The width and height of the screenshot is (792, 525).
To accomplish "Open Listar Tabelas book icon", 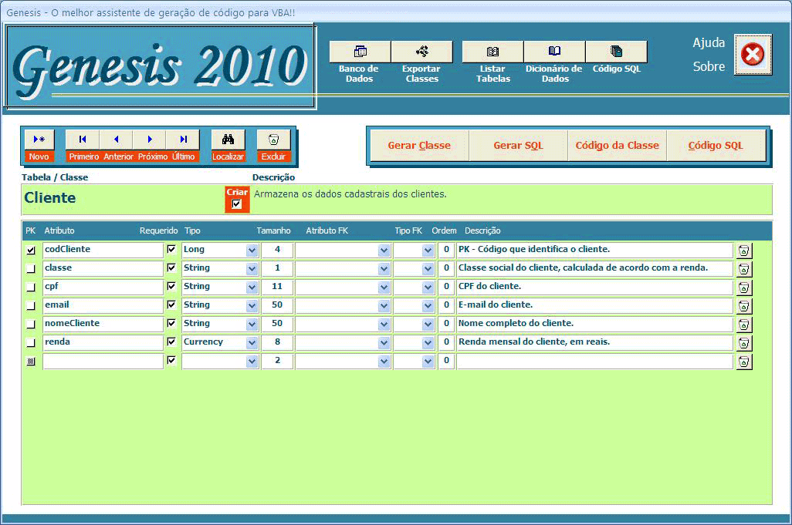I will (492, 52).
